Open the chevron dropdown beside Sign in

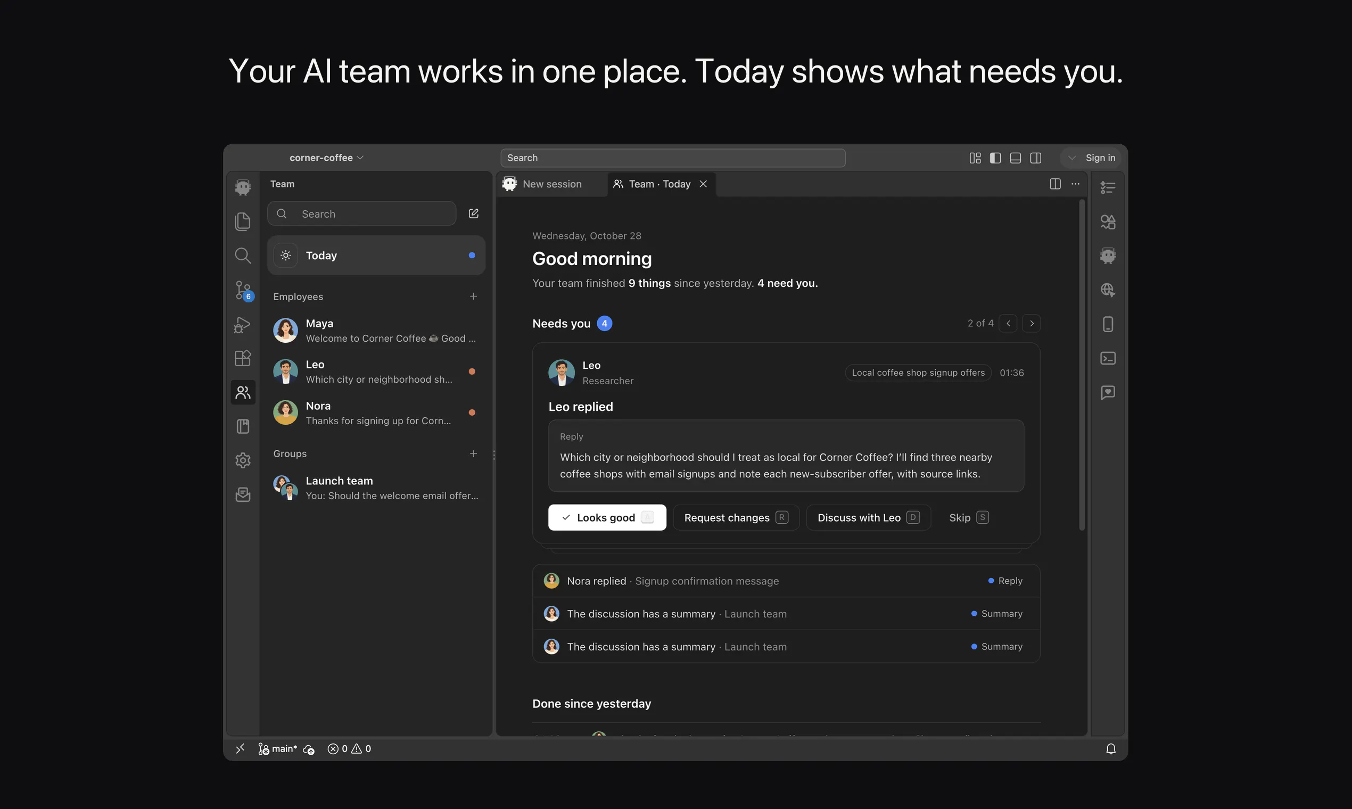(1072, 158)
